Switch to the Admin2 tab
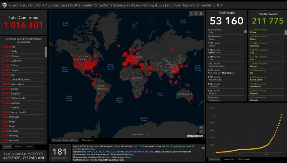Viewport: 287px width, 163px height. [x=30, y=146]
